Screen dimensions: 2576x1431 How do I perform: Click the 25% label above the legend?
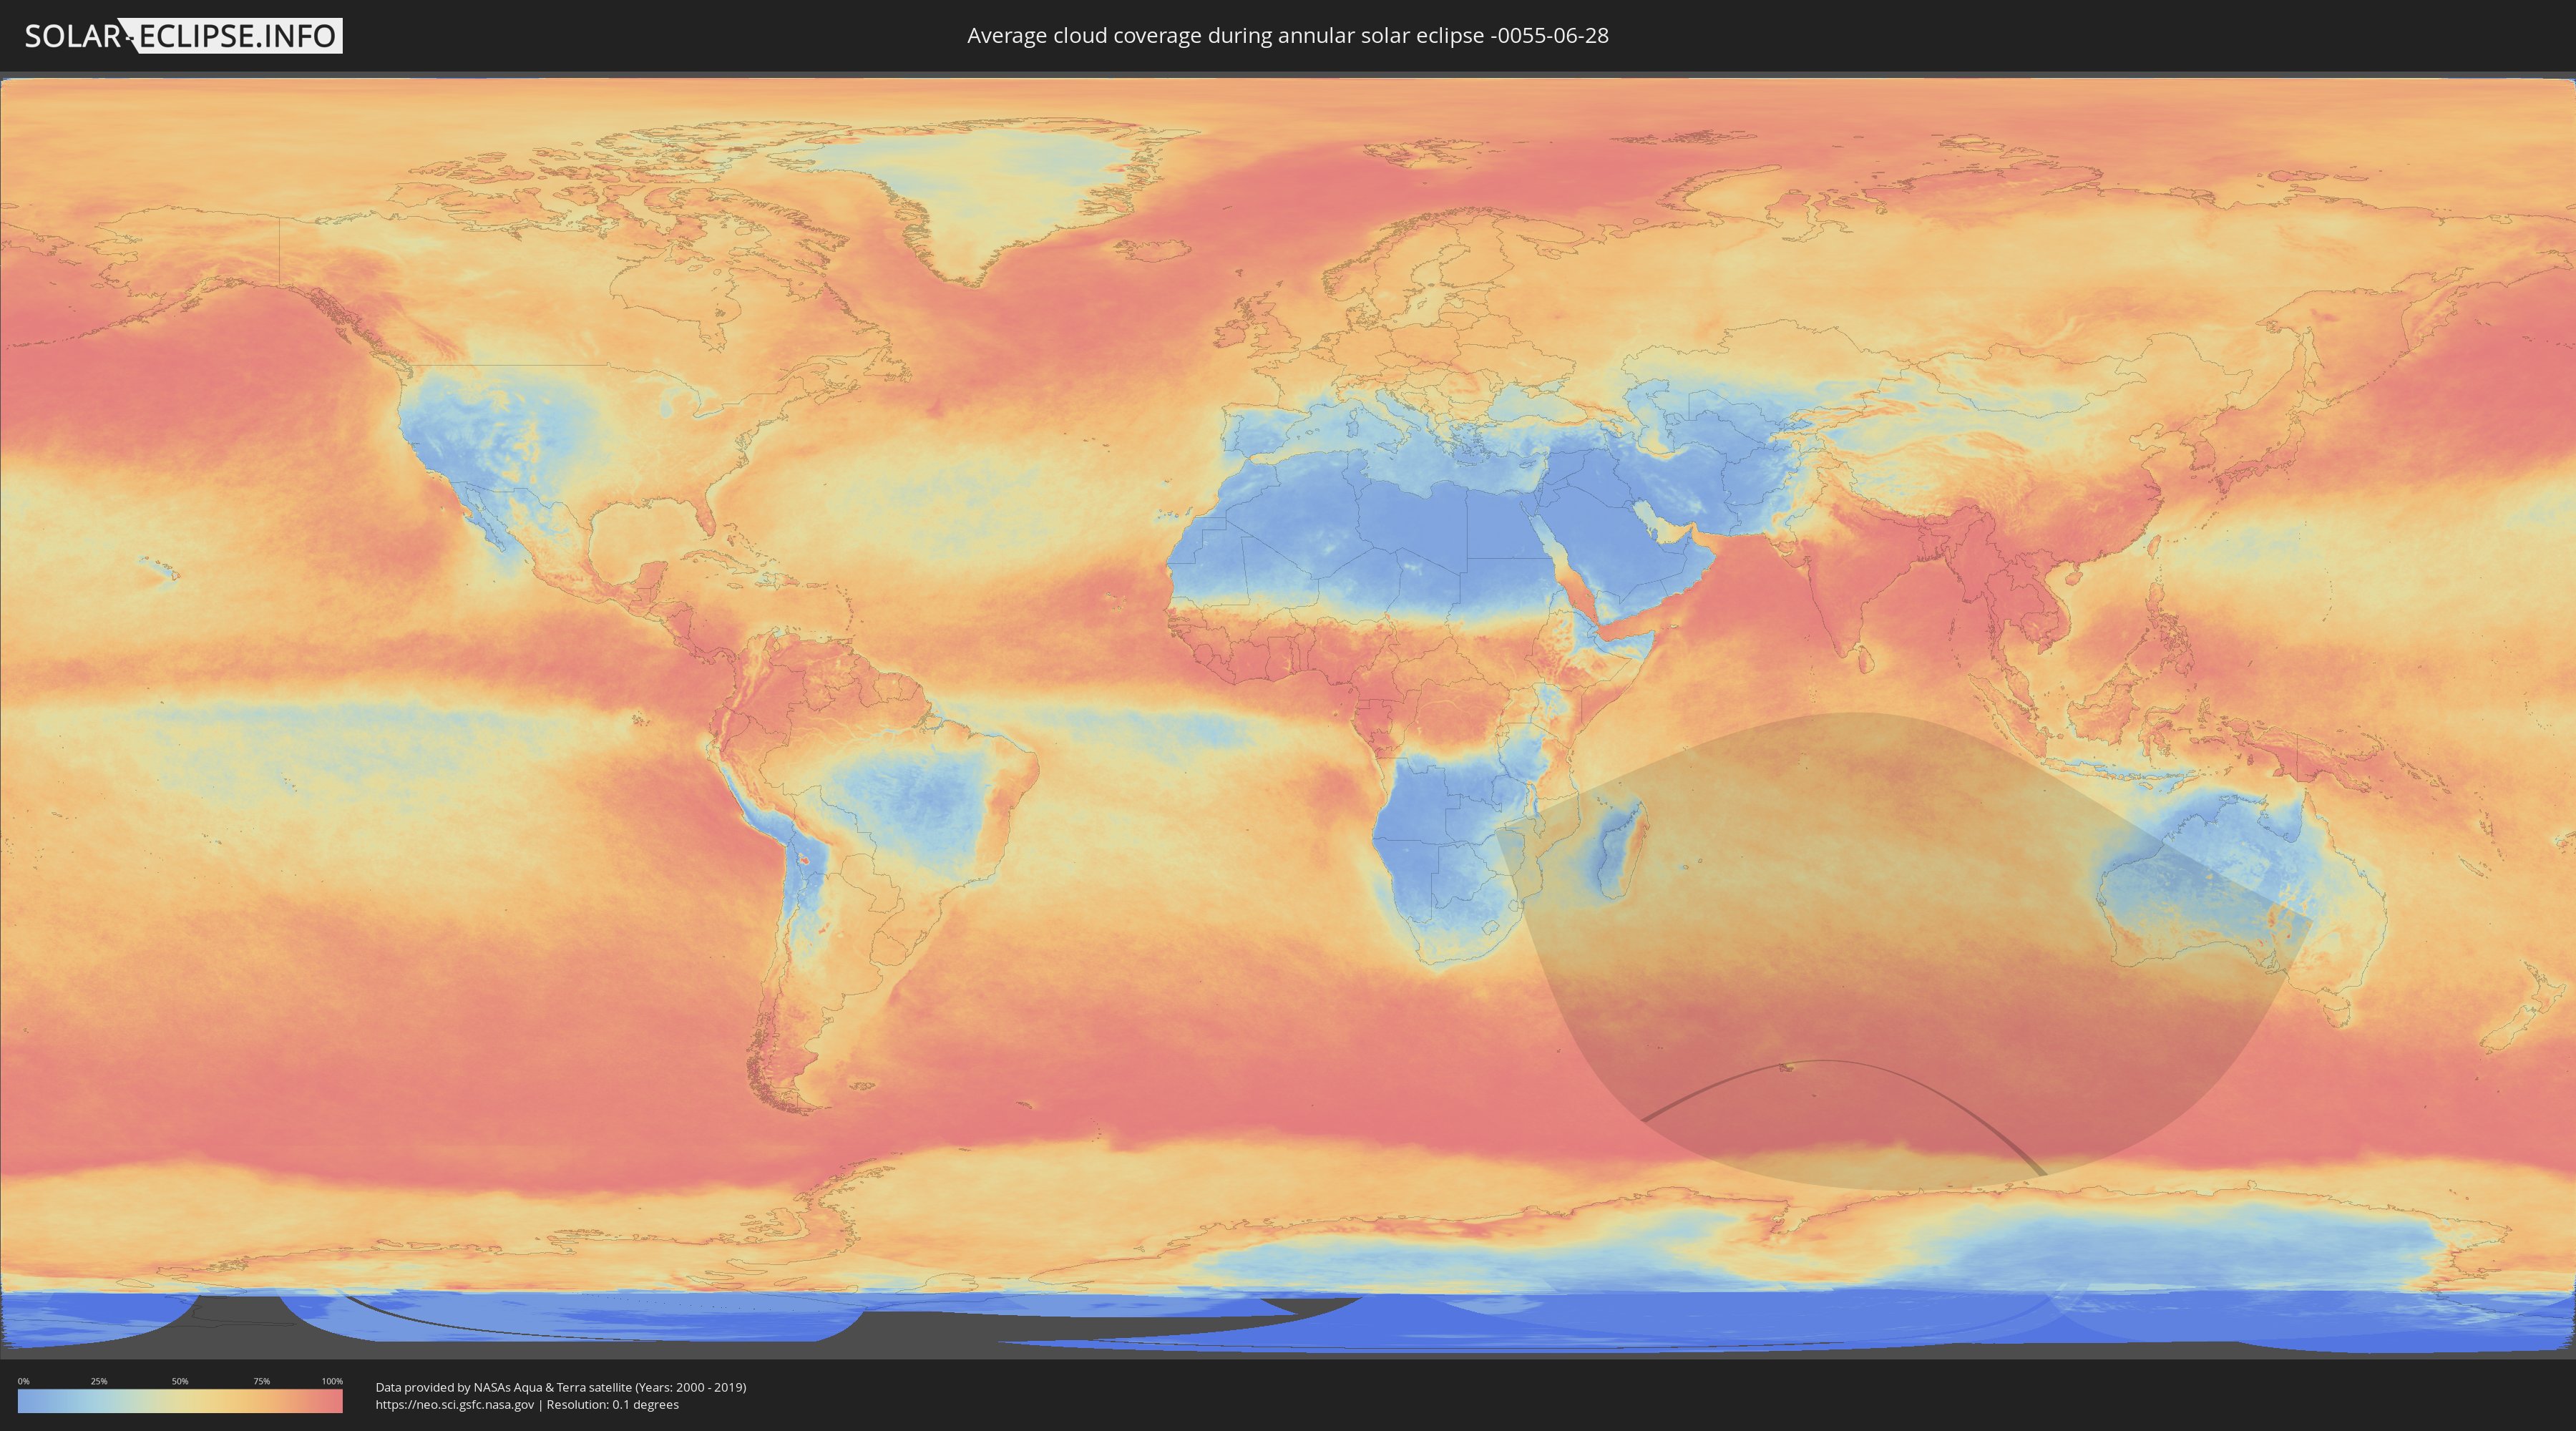click(99, 1381)
